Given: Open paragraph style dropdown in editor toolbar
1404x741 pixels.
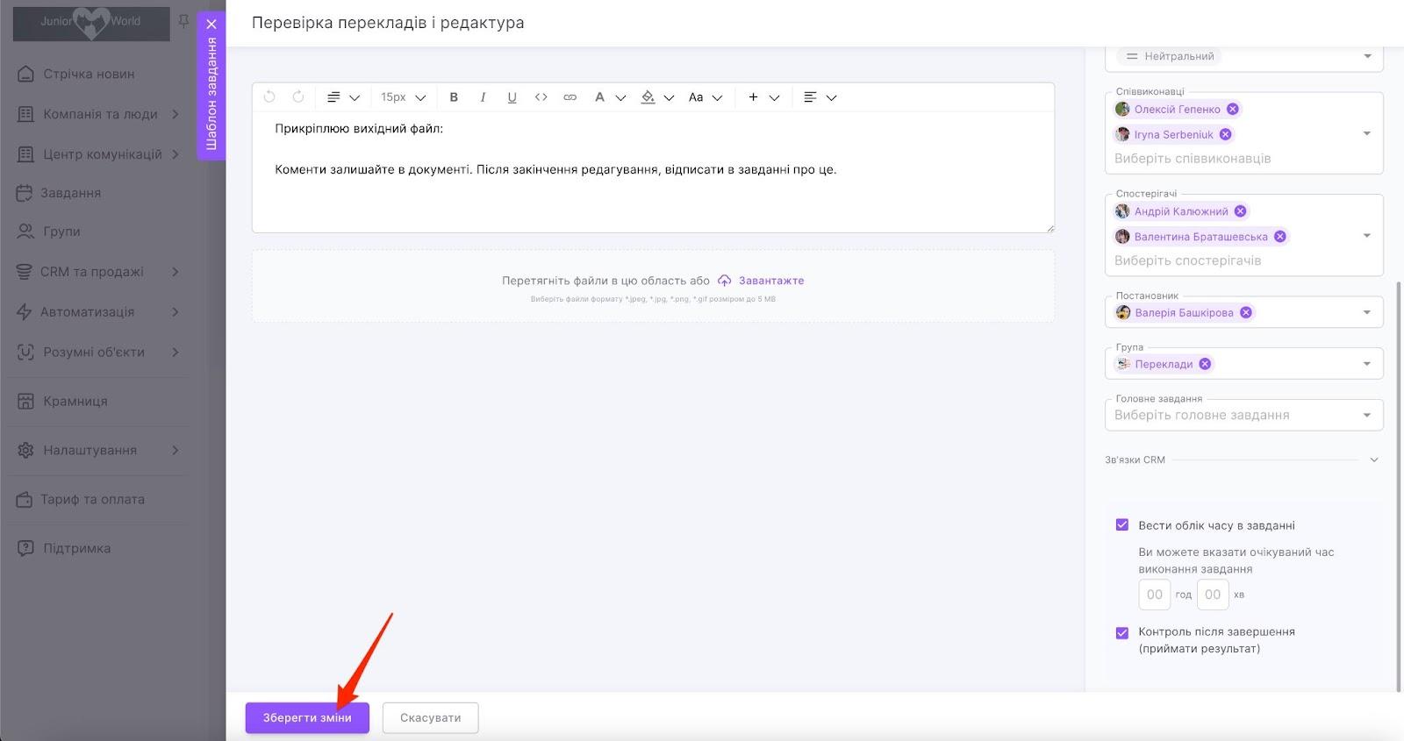Looking at the screenshot, I should tap(343, 97).
